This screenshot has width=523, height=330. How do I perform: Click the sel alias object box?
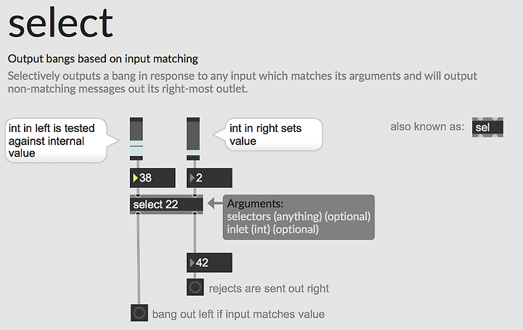point(487,127)
